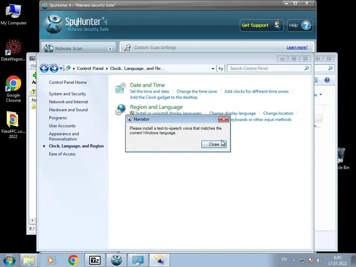
Task: Switch to Control Panel taskbar button
Action: click(x=138, y=260)
